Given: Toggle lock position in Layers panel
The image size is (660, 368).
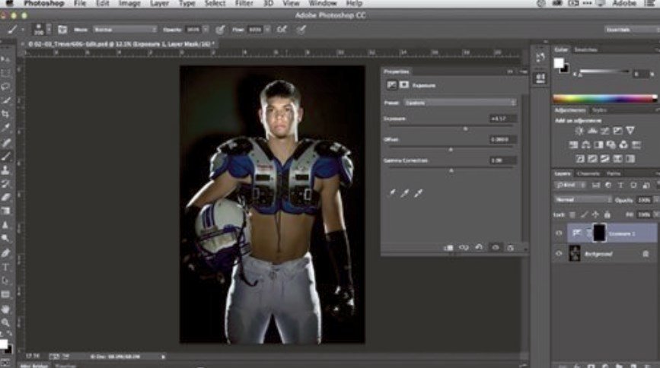Looking at the screenshot, I should click(x=595, y=215).
